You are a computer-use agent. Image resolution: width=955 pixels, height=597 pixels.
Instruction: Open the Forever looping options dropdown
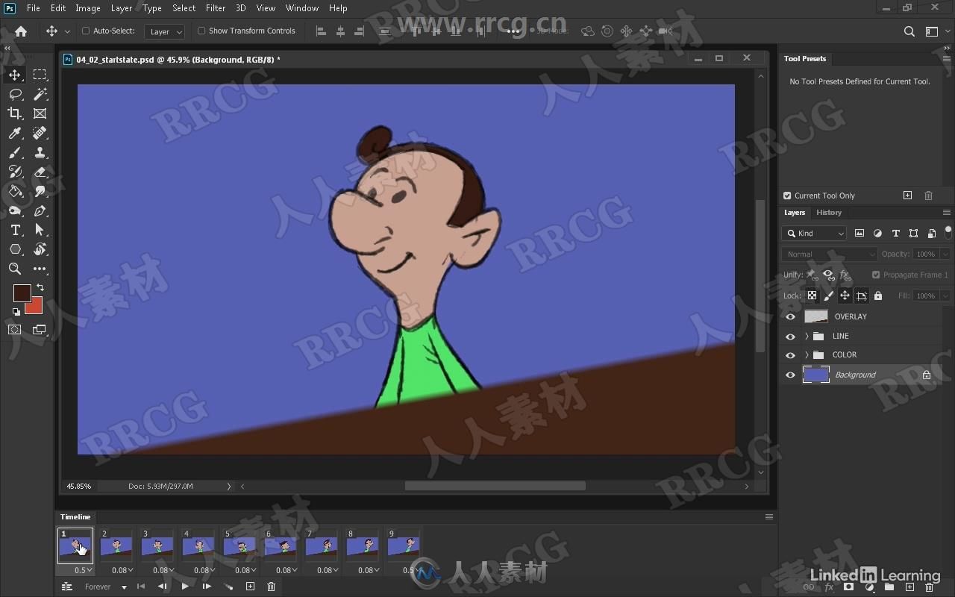coord(104,587)
